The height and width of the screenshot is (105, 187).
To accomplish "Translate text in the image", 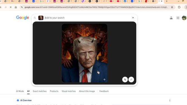I will tap(125, 79).
